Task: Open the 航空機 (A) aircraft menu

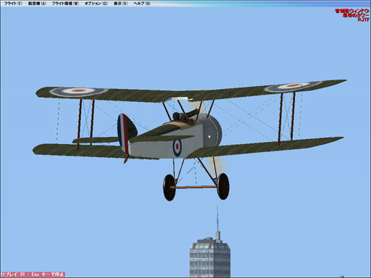Action: (x=37, y=4)
